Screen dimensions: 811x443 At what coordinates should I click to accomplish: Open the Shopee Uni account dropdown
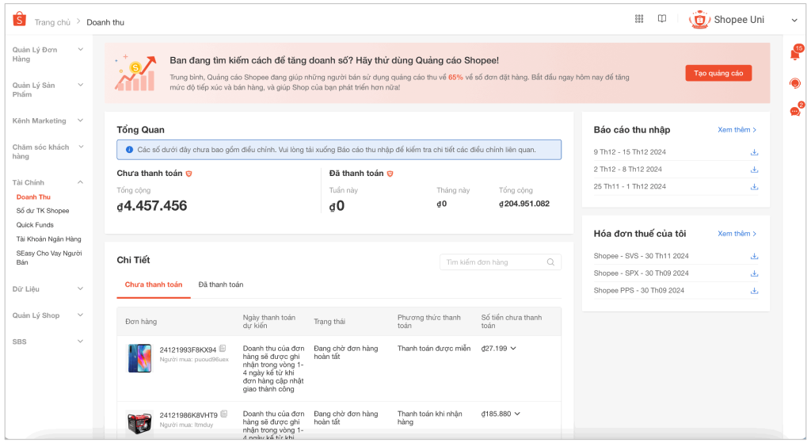[x=794, y=20]
